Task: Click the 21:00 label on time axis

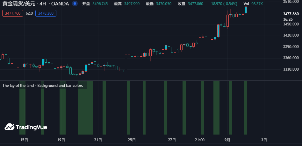Action: [x=200, y=140]
